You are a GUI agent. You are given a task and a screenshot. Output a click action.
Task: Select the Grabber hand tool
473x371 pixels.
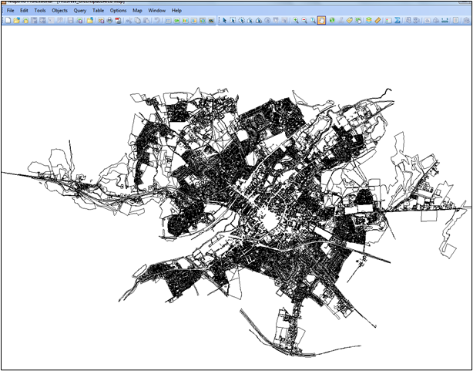[321, 21]
